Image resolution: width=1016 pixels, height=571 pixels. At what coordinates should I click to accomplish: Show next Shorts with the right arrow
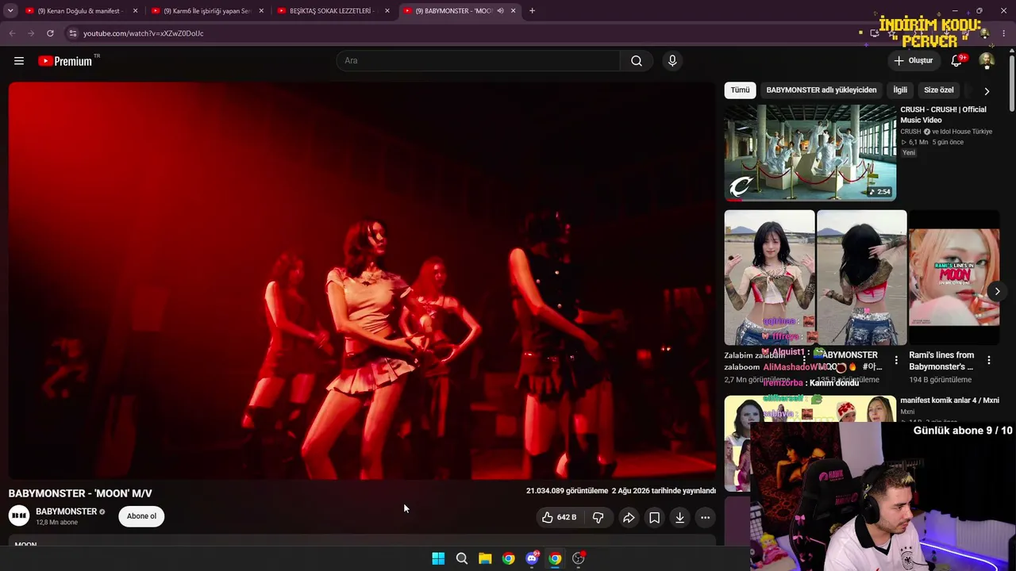click(x=997, y=291)
